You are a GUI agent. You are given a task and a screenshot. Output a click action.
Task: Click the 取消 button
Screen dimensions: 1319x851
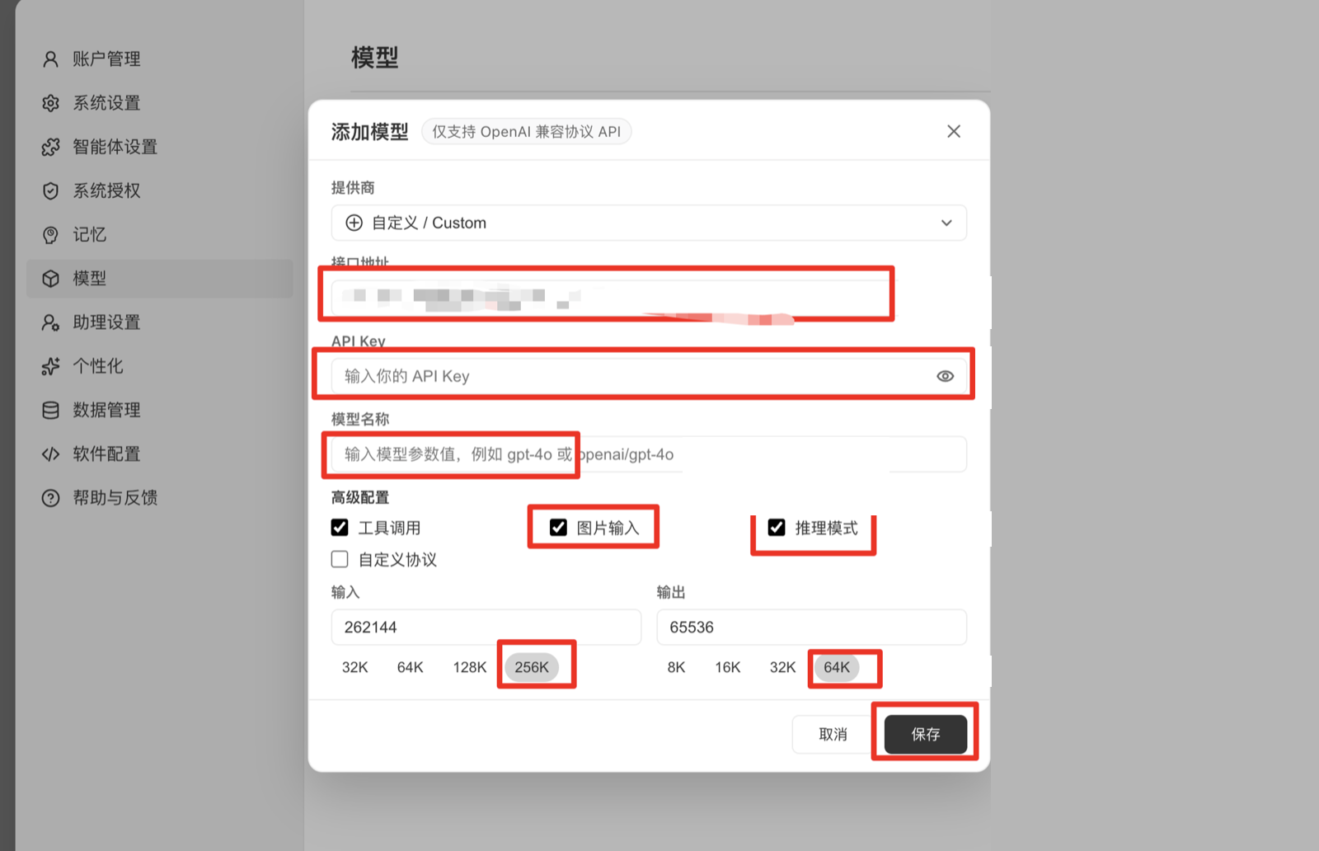(833, 734)
